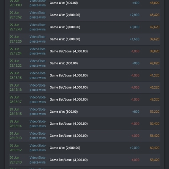Open Video Slots-pinata-wins link at 23:13:52
Image resolution: width=169 pixels, height=169 pixels.
click(x=38, y=15)
